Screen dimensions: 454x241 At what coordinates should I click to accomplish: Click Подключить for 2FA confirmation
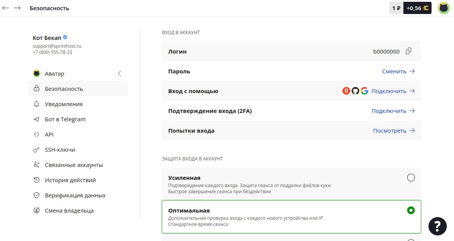point(393,111)
